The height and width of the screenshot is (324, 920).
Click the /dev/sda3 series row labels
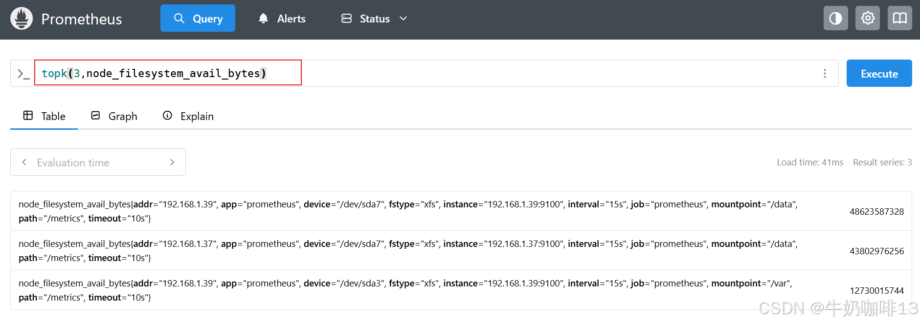tap(405, 290)
